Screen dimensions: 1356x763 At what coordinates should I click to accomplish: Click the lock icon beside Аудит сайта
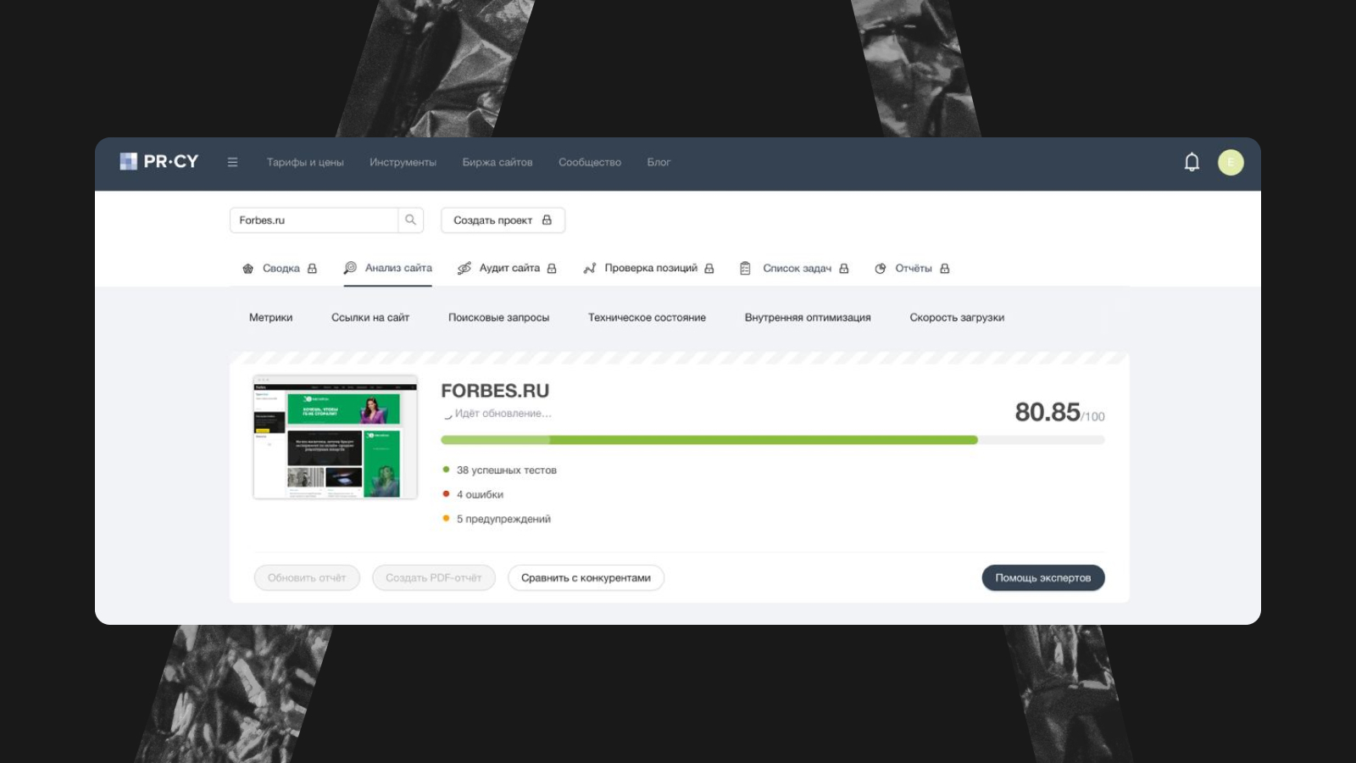(x=552, y=269)
